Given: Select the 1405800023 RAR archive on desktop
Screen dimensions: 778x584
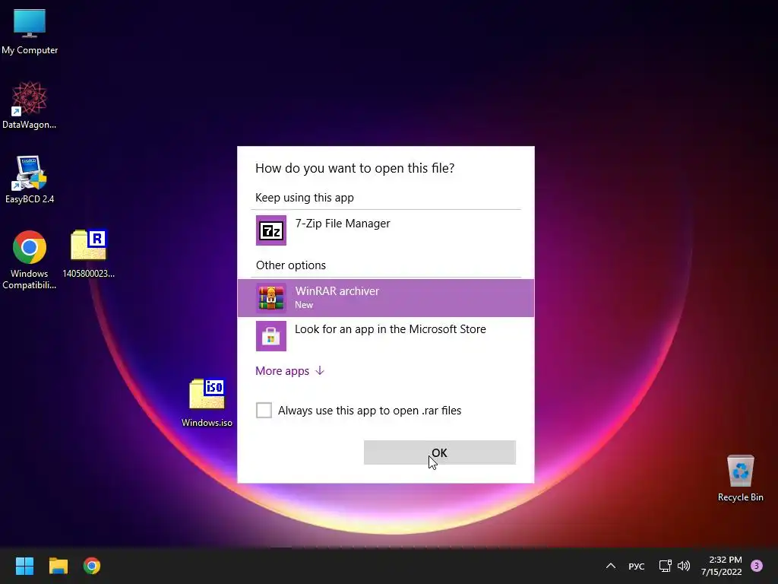Looking at the screenshot, I should coord(88,254).
